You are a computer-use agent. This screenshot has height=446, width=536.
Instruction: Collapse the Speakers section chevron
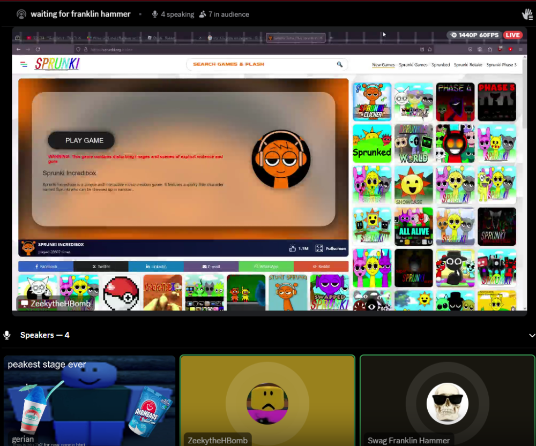(x=532, y=335)
